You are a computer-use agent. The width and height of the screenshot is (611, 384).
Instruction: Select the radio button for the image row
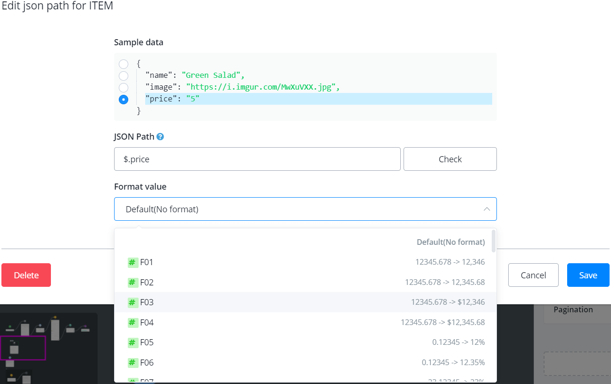124,87
